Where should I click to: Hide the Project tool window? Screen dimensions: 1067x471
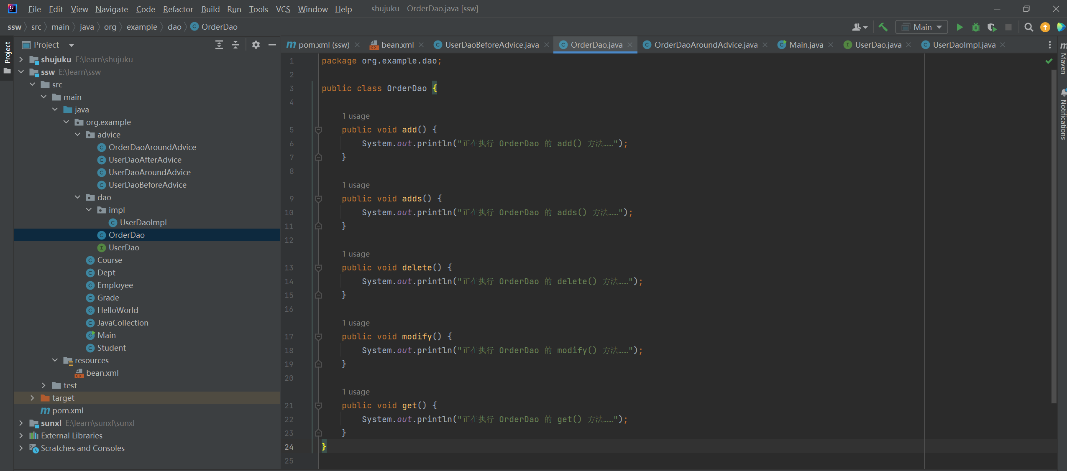pos(272,45)
